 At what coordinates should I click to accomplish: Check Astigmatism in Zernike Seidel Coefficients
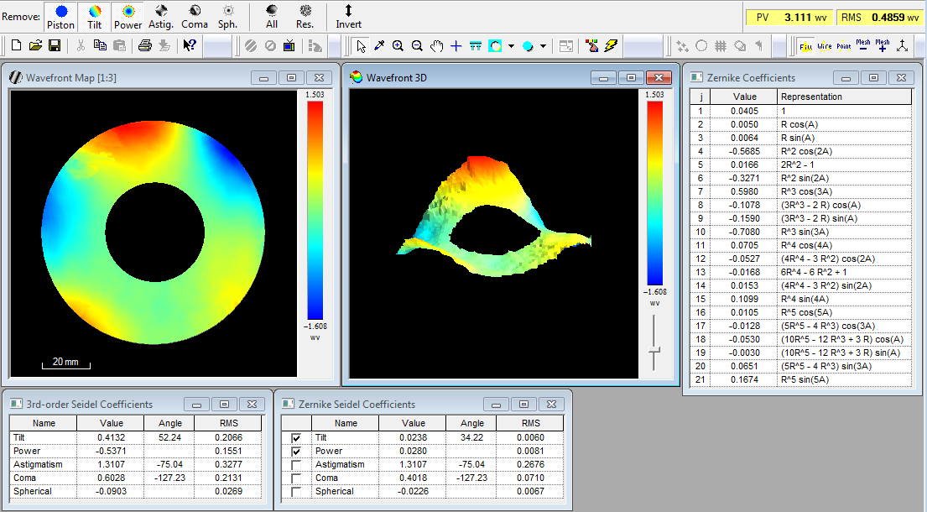point(296,465)
